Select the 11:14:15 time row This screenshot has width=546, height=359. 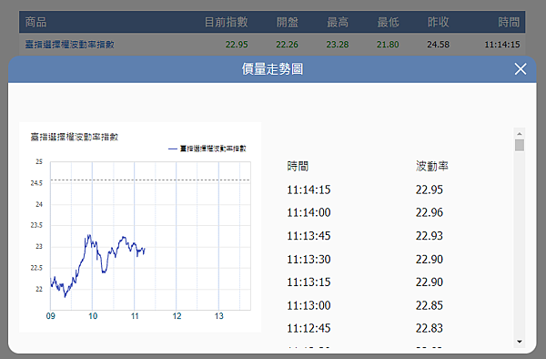tap(308, 190)
